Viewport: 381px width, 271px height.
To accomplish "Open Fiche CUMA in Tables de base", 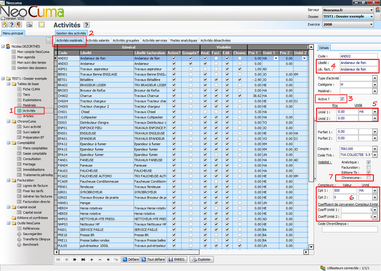I will pyautogui.click(x=31, y=89).
